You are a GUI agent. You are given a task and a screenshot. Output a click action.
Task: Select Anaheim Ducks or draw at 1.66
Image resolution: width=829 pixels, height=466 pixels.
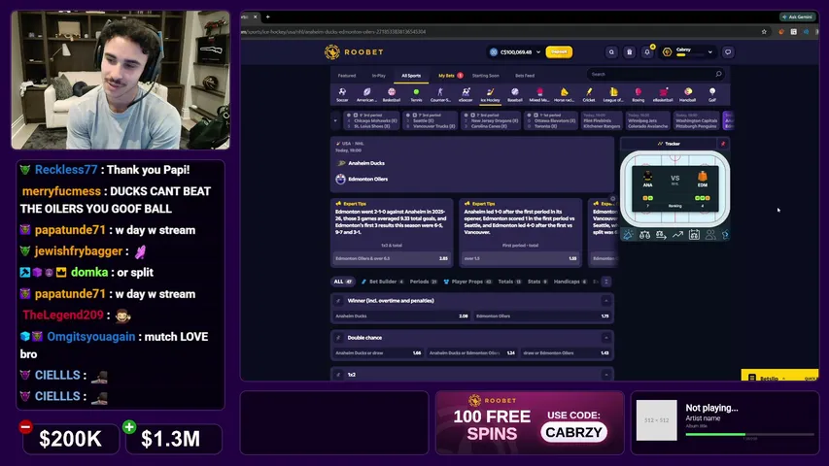378,353
